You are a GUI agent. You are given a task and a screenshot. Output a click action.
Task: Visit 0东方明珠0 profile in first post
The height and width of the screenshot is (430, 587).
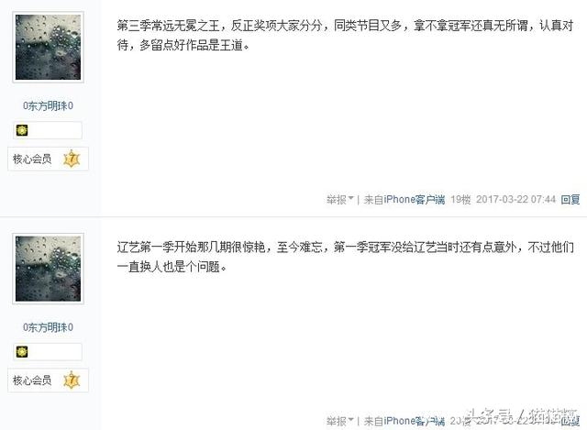48,106
